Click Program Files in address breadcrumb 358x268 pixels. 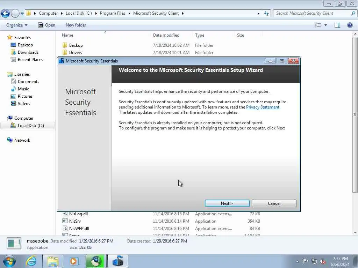click(113, 13)
